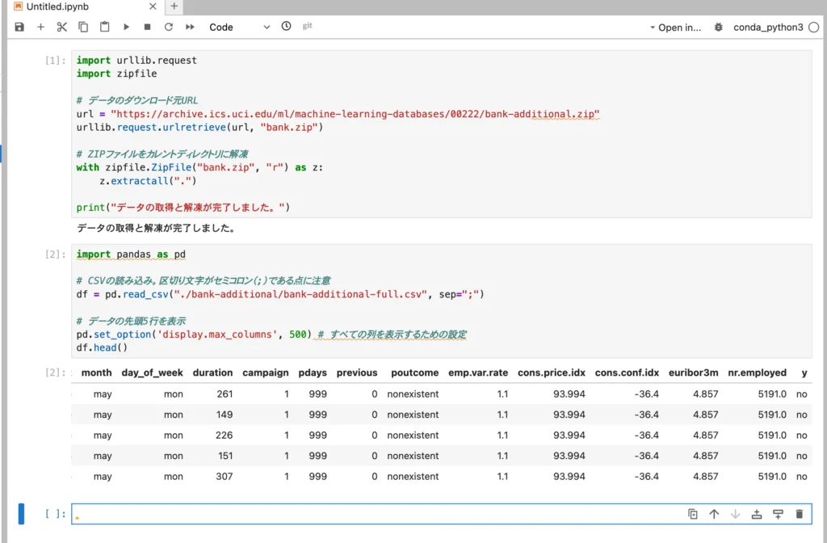Open the Code cell type dropdown
Viewport: 827px width, 543px height.
239,27
